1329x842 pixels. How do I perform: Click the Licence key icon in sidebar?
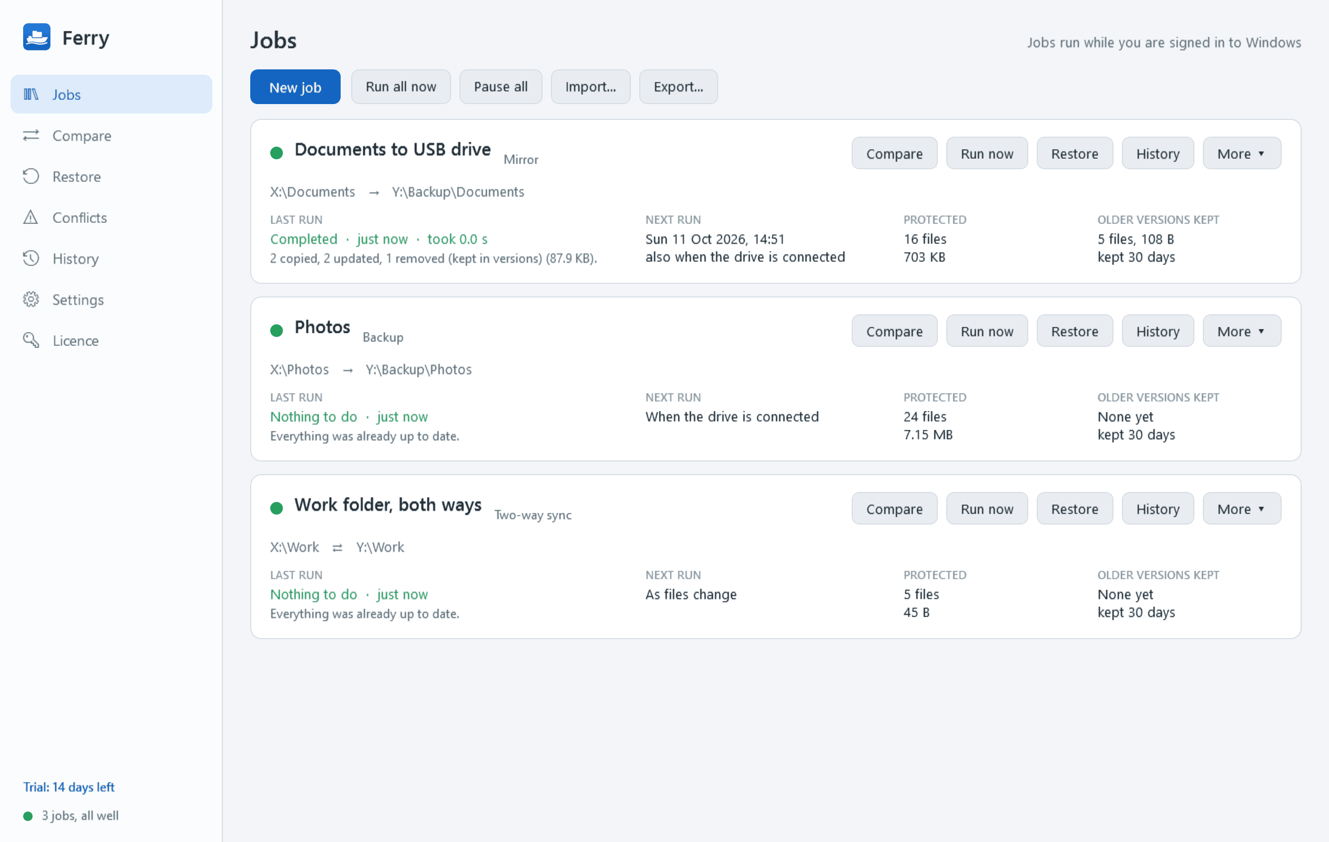click(31, 340)
